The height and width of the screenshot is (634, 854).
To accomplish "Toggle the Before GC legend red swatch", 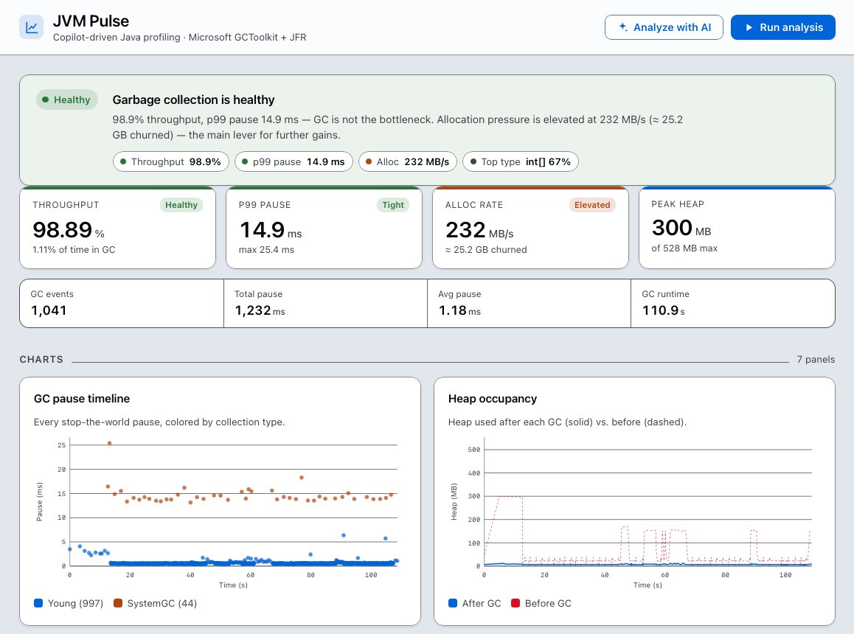I will pyautogui.click(x=515, y=603).
